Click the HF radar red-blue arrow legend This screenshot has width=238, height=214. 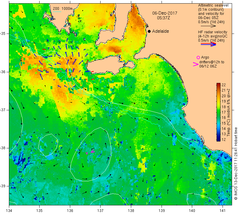coord(208,44)
